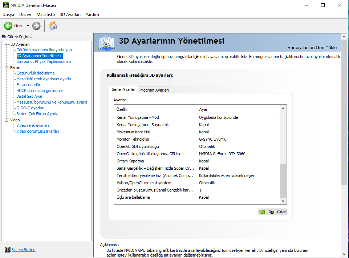Open the Düzen menu
Screen dimensions: 349x258
25,15
